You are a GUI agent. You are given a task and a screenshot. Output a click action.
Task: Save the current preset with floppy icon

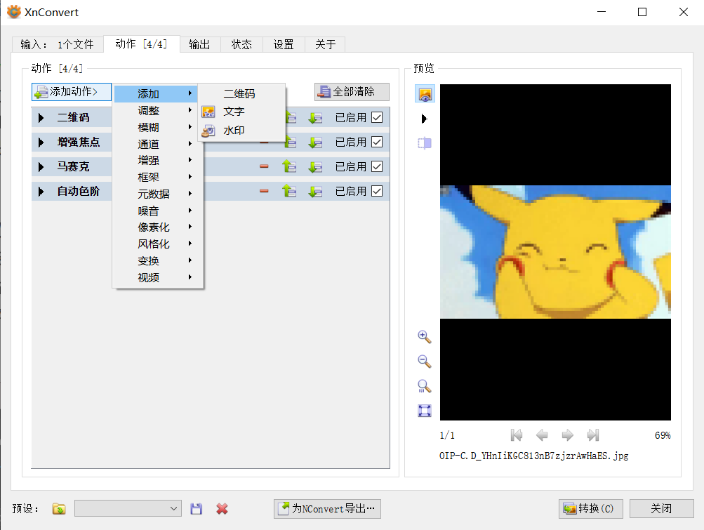tap(197, 509)
